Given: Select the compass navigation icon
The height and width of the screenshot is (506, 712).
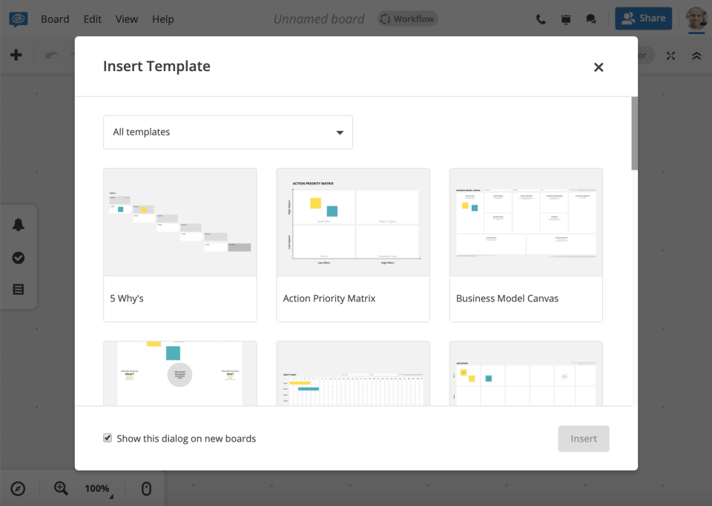Looking at the screenshot, I should (18, 487).
